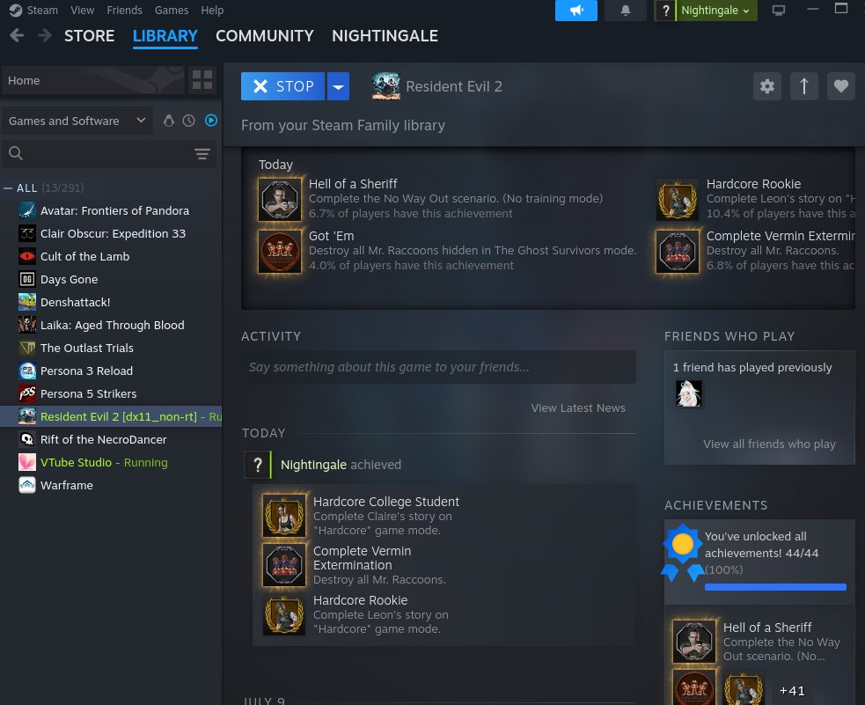Open the Help menu
The image size is (865, 705).
click(x=212, y=11)
